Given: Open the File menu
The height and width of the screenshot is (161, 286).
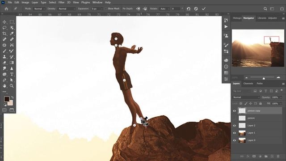Looking at the screenshot, I should click(x=10, y=2).
